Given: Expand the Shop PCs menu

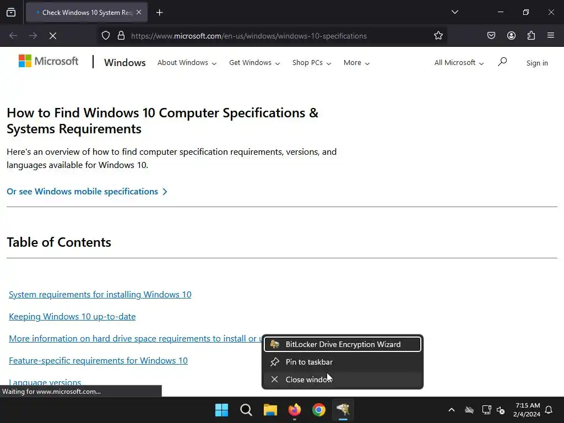Looking at the screenshot, I should [312, 63].
